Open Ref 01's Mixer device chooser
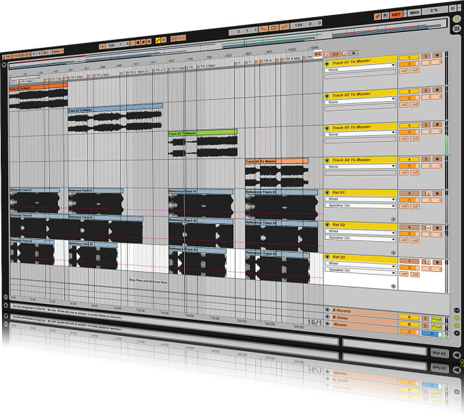This screenshot has width=464, height=416. tap(360, 199)
